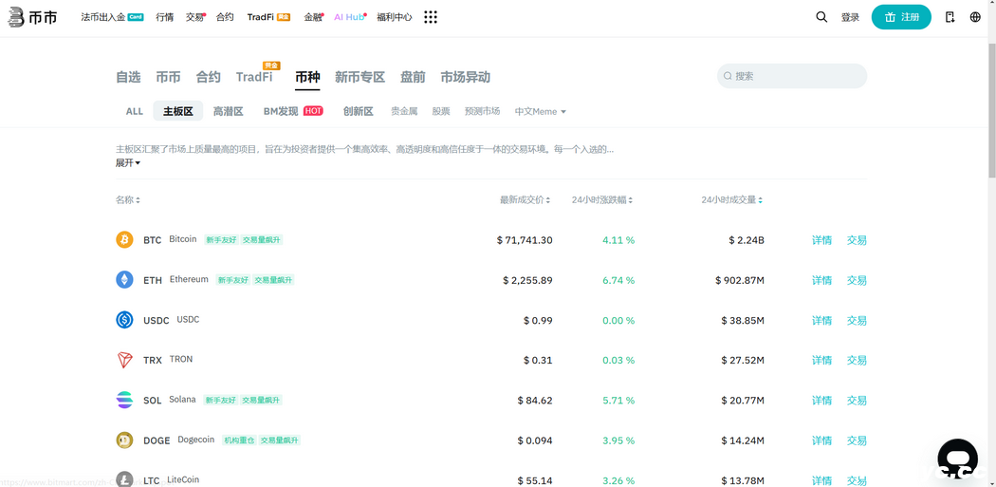Click 交易 for BTC row
Image resolution: width=996 pixels, height=487 pixels.
(x=857, y=240)
